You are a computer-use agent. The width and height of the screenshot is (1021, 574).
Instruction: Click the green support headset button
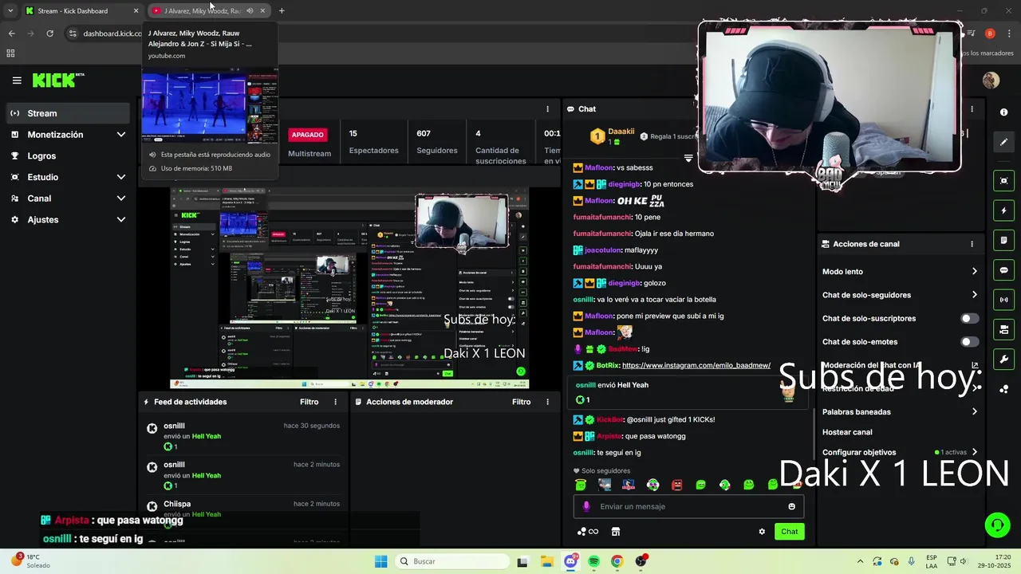996,525
